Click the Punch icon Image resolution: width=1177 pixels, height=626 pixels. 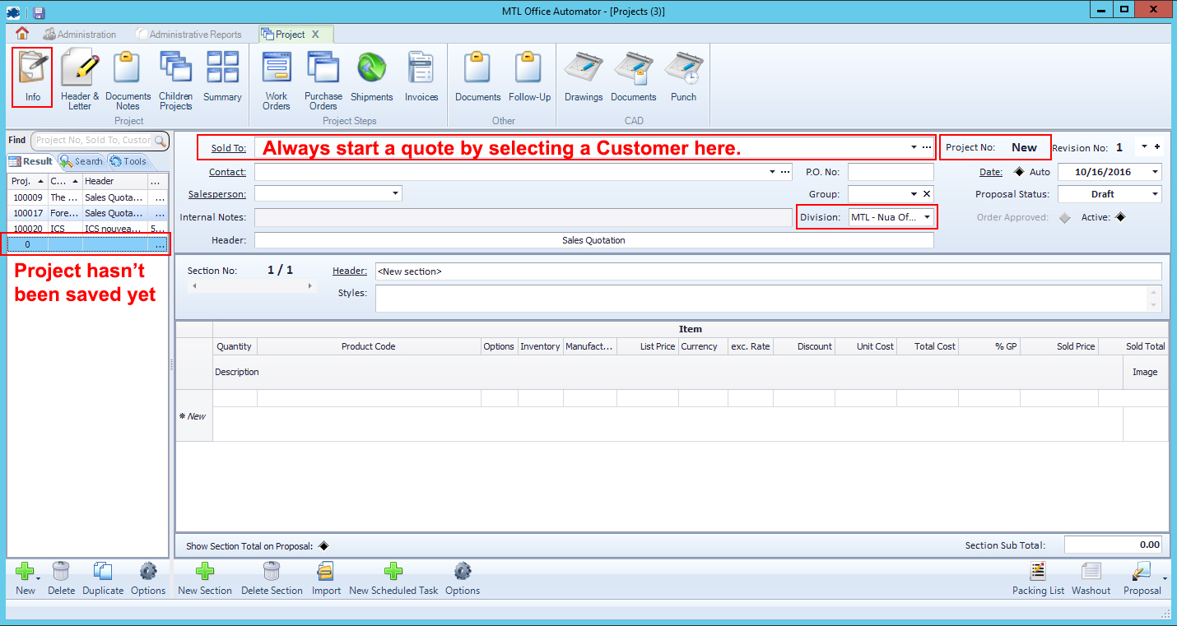tap(683, 77)
